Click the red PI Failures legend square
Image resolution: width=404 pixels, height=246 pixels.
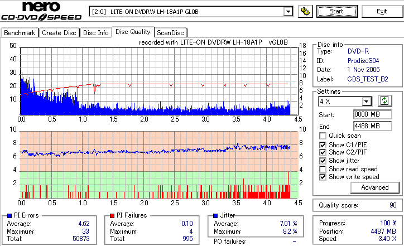112,216
